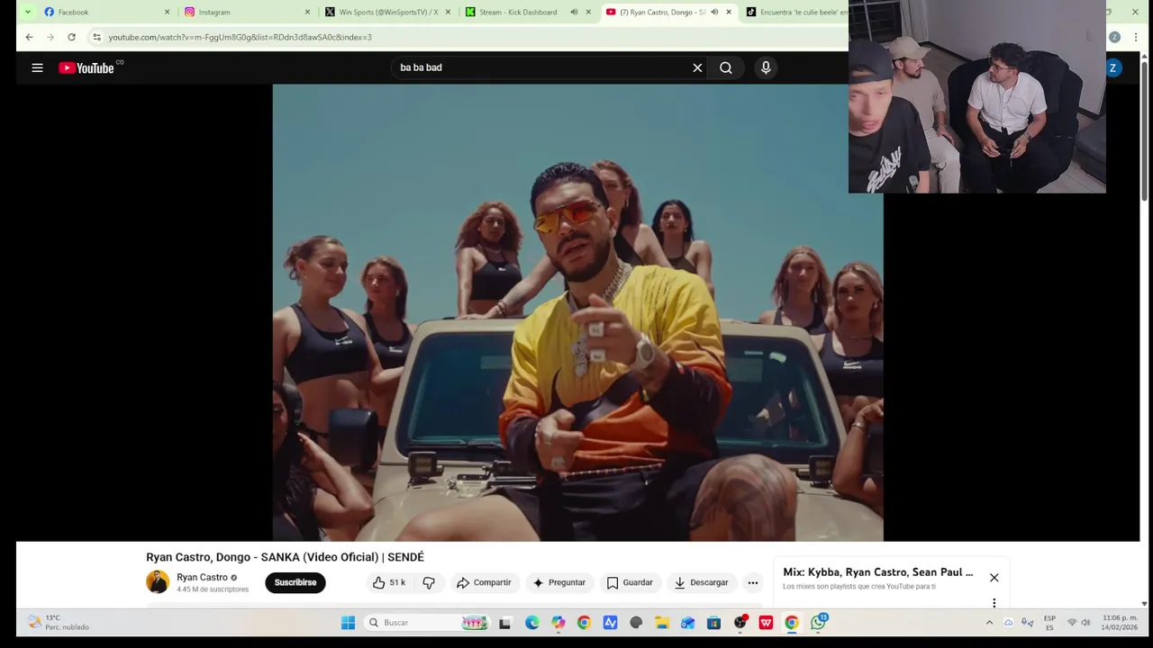Open File Explorer folder from the taskbar

tap(662, 623)
